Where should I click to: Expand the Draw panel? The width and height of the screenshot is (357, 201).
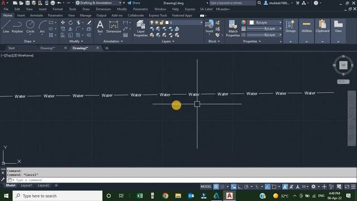click(30, 41)
